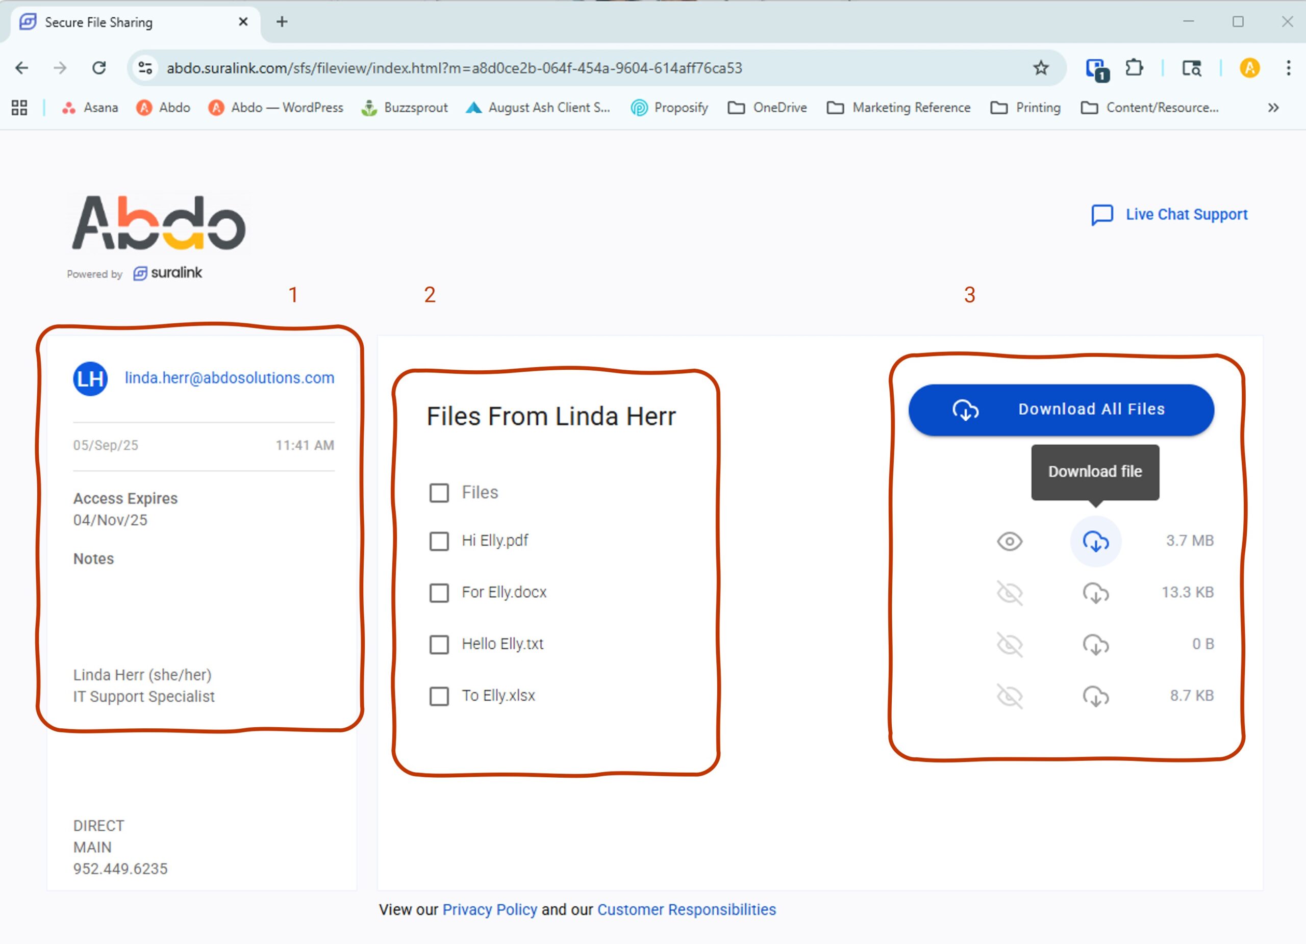Viewport: 1306px width, 944px height.
Task: Download the For Elly.docx file
Action: tap(1096, 593)
